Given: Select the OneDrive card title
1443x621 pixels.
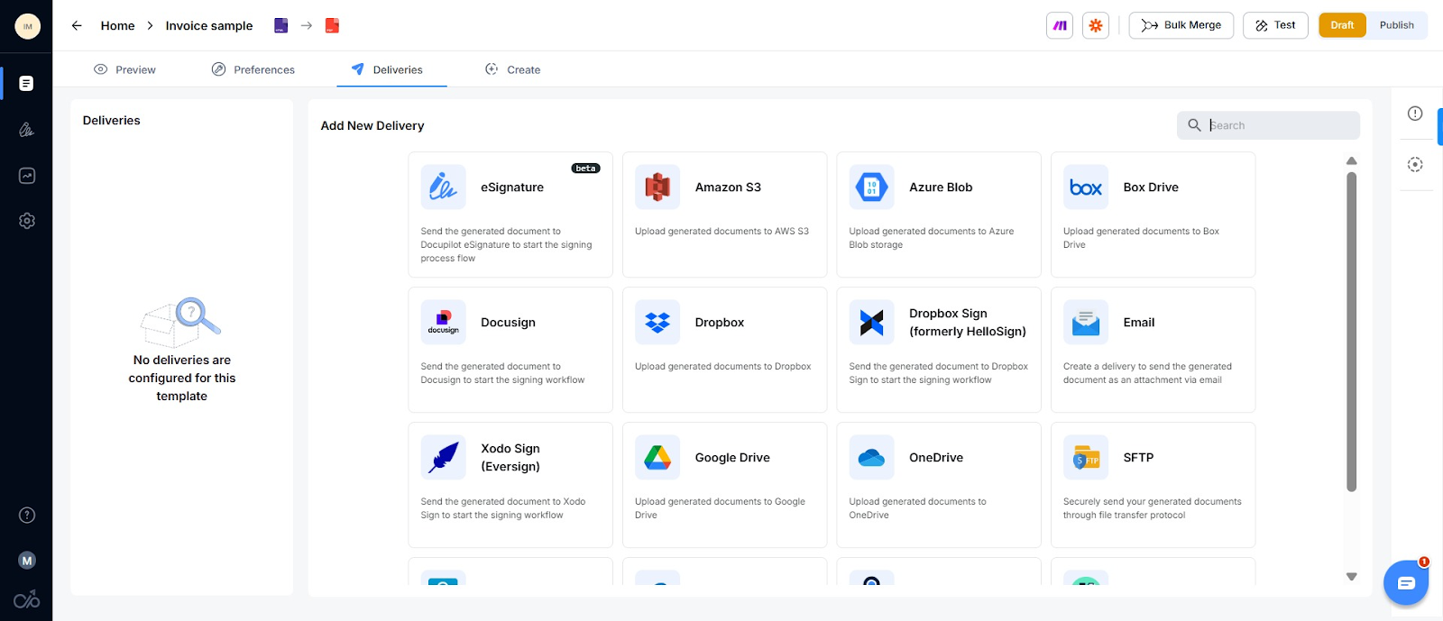Looking at the screenshot, I should [936, 458].
